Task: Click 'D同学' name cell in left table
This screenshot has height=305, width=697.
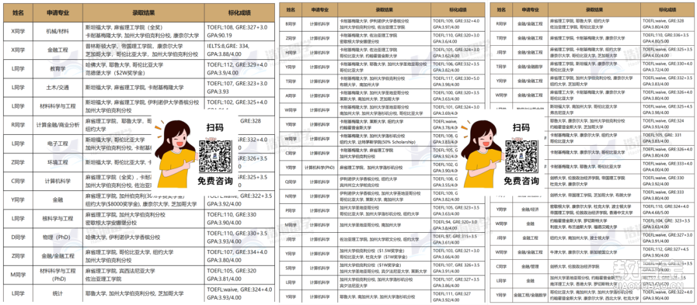Action: [18, 237]
